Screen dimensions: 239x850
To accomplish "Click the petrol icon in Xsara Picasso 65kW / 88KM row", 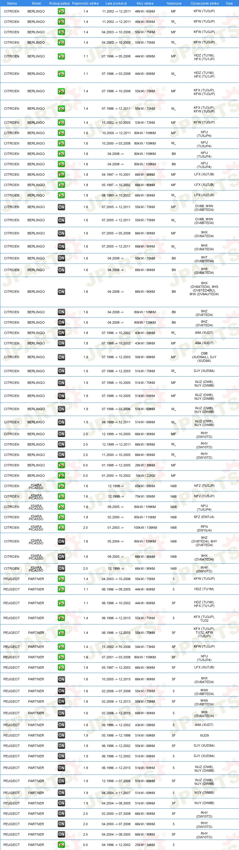I will tap(61, 486).
